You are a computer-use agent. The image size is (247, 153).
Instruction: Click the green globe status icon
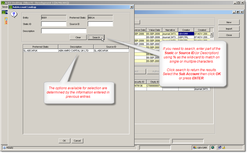[x=213, y=148]
